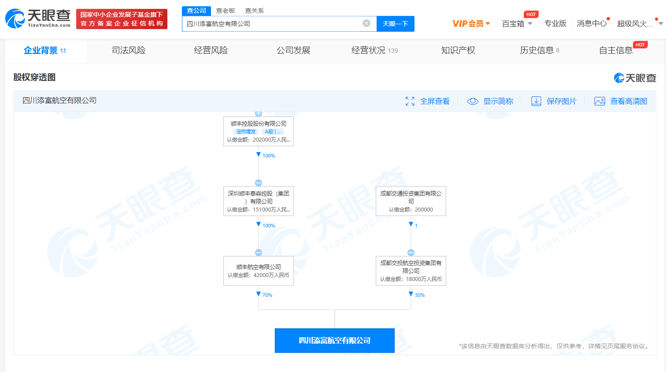Click the HD image picture icon
Screen dimensions: 666x372
(599, 101)
